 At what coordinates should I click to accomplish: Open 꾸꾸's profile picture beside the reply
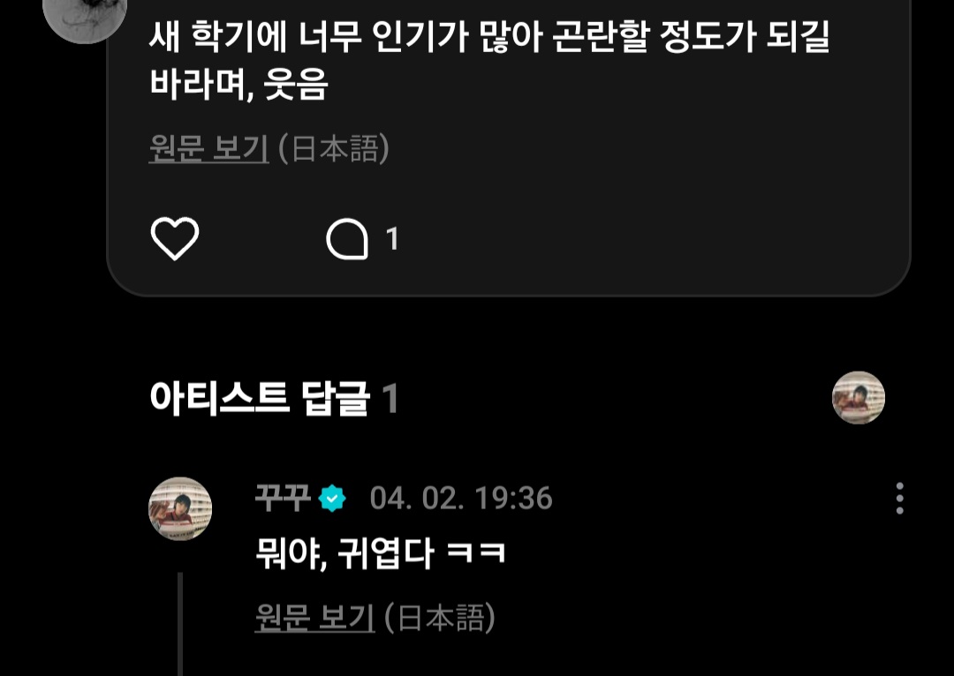[180, 509]
